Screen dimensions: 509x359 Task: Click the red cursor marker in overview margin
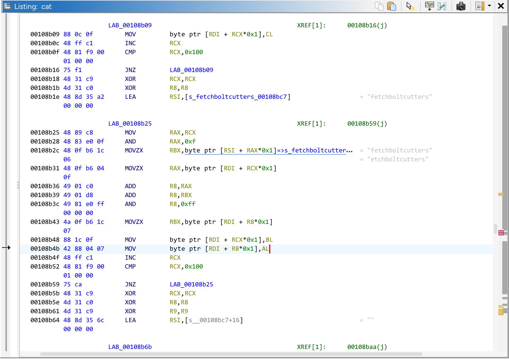tap(501, 233)
